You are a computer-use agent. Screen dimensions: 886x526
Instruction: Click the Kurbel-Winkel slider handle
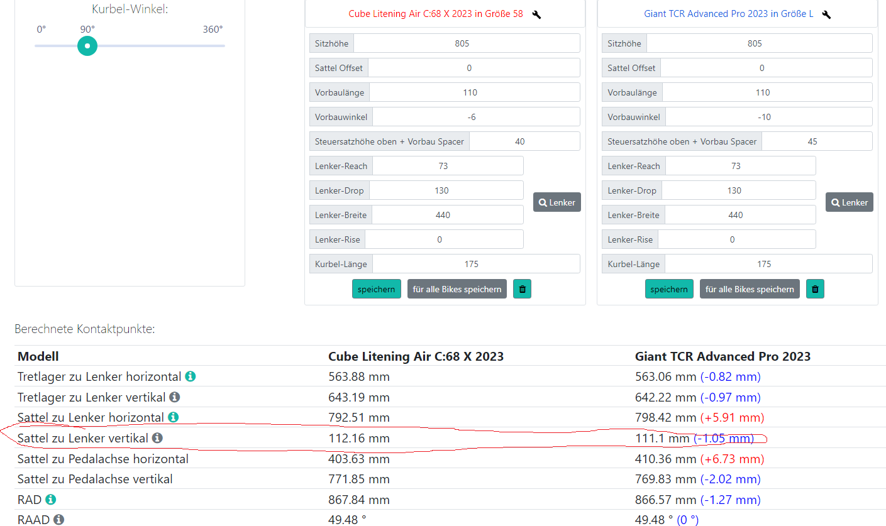[87, 46]
